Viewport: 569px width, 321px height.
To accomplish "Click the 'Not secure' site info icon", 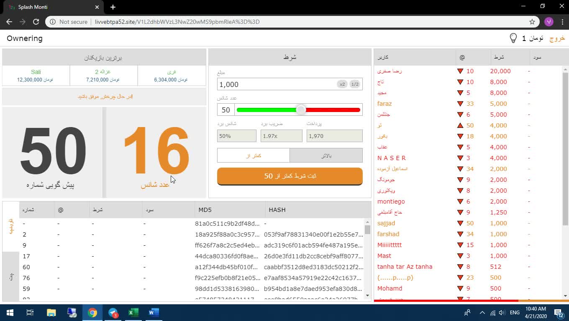I will pos(53,22).
